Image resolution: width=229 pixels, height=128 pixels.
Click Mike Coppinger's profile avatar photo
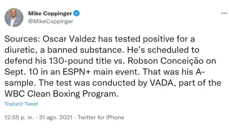[14, 17]
